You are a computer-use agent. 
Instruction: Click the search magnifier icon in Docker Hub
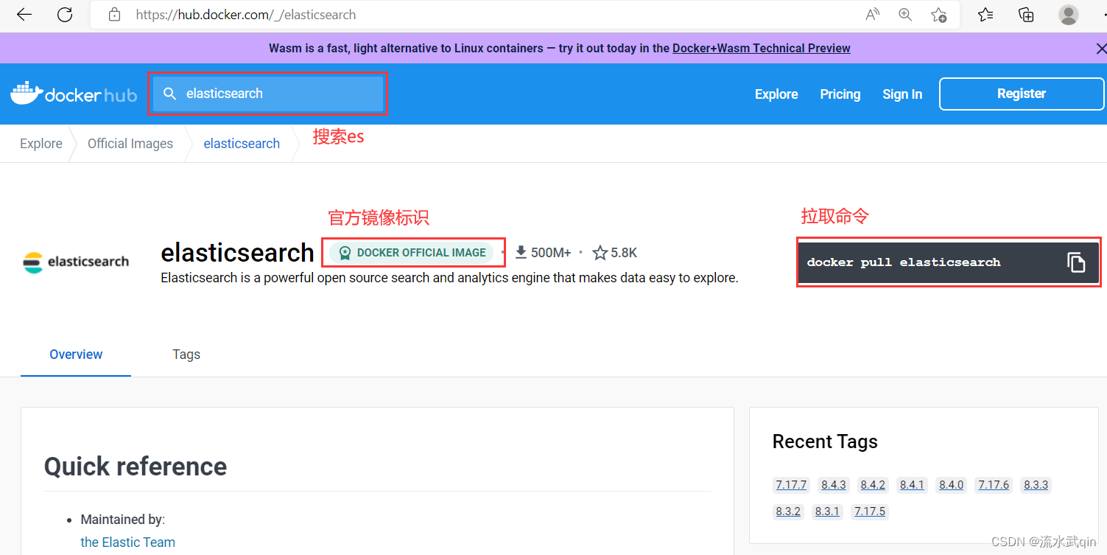170,94
